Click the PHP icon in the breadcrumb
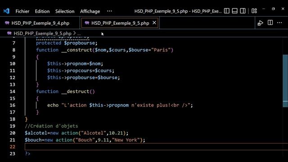The image size is (288, 162). pos(9,33)
